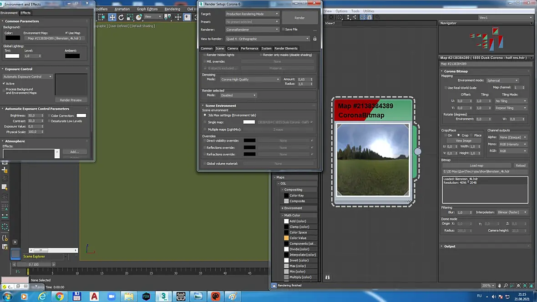Open the Rendering menu

click(x=172, y=9)
